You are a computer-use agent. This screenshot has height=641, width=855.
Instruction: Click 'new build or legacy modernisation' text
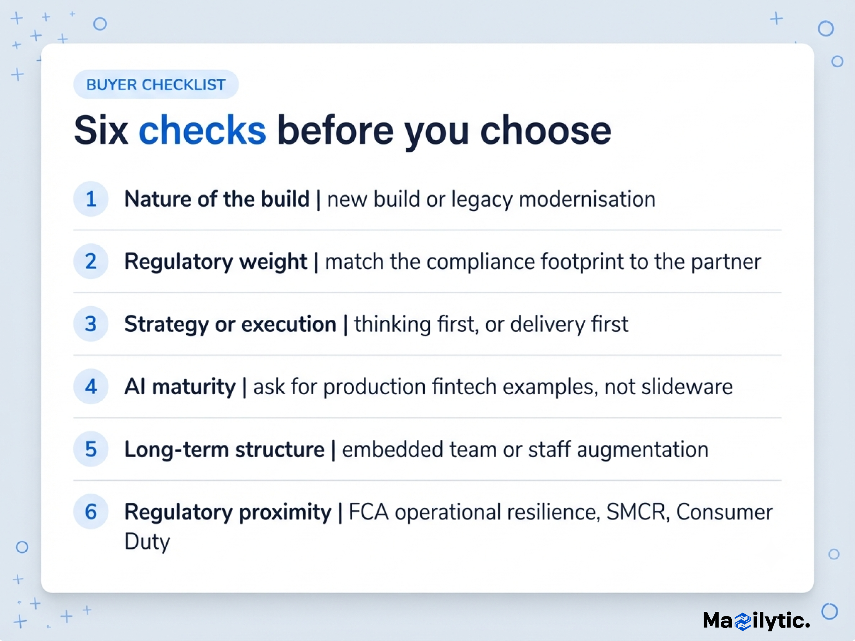[x=491, y=200]
